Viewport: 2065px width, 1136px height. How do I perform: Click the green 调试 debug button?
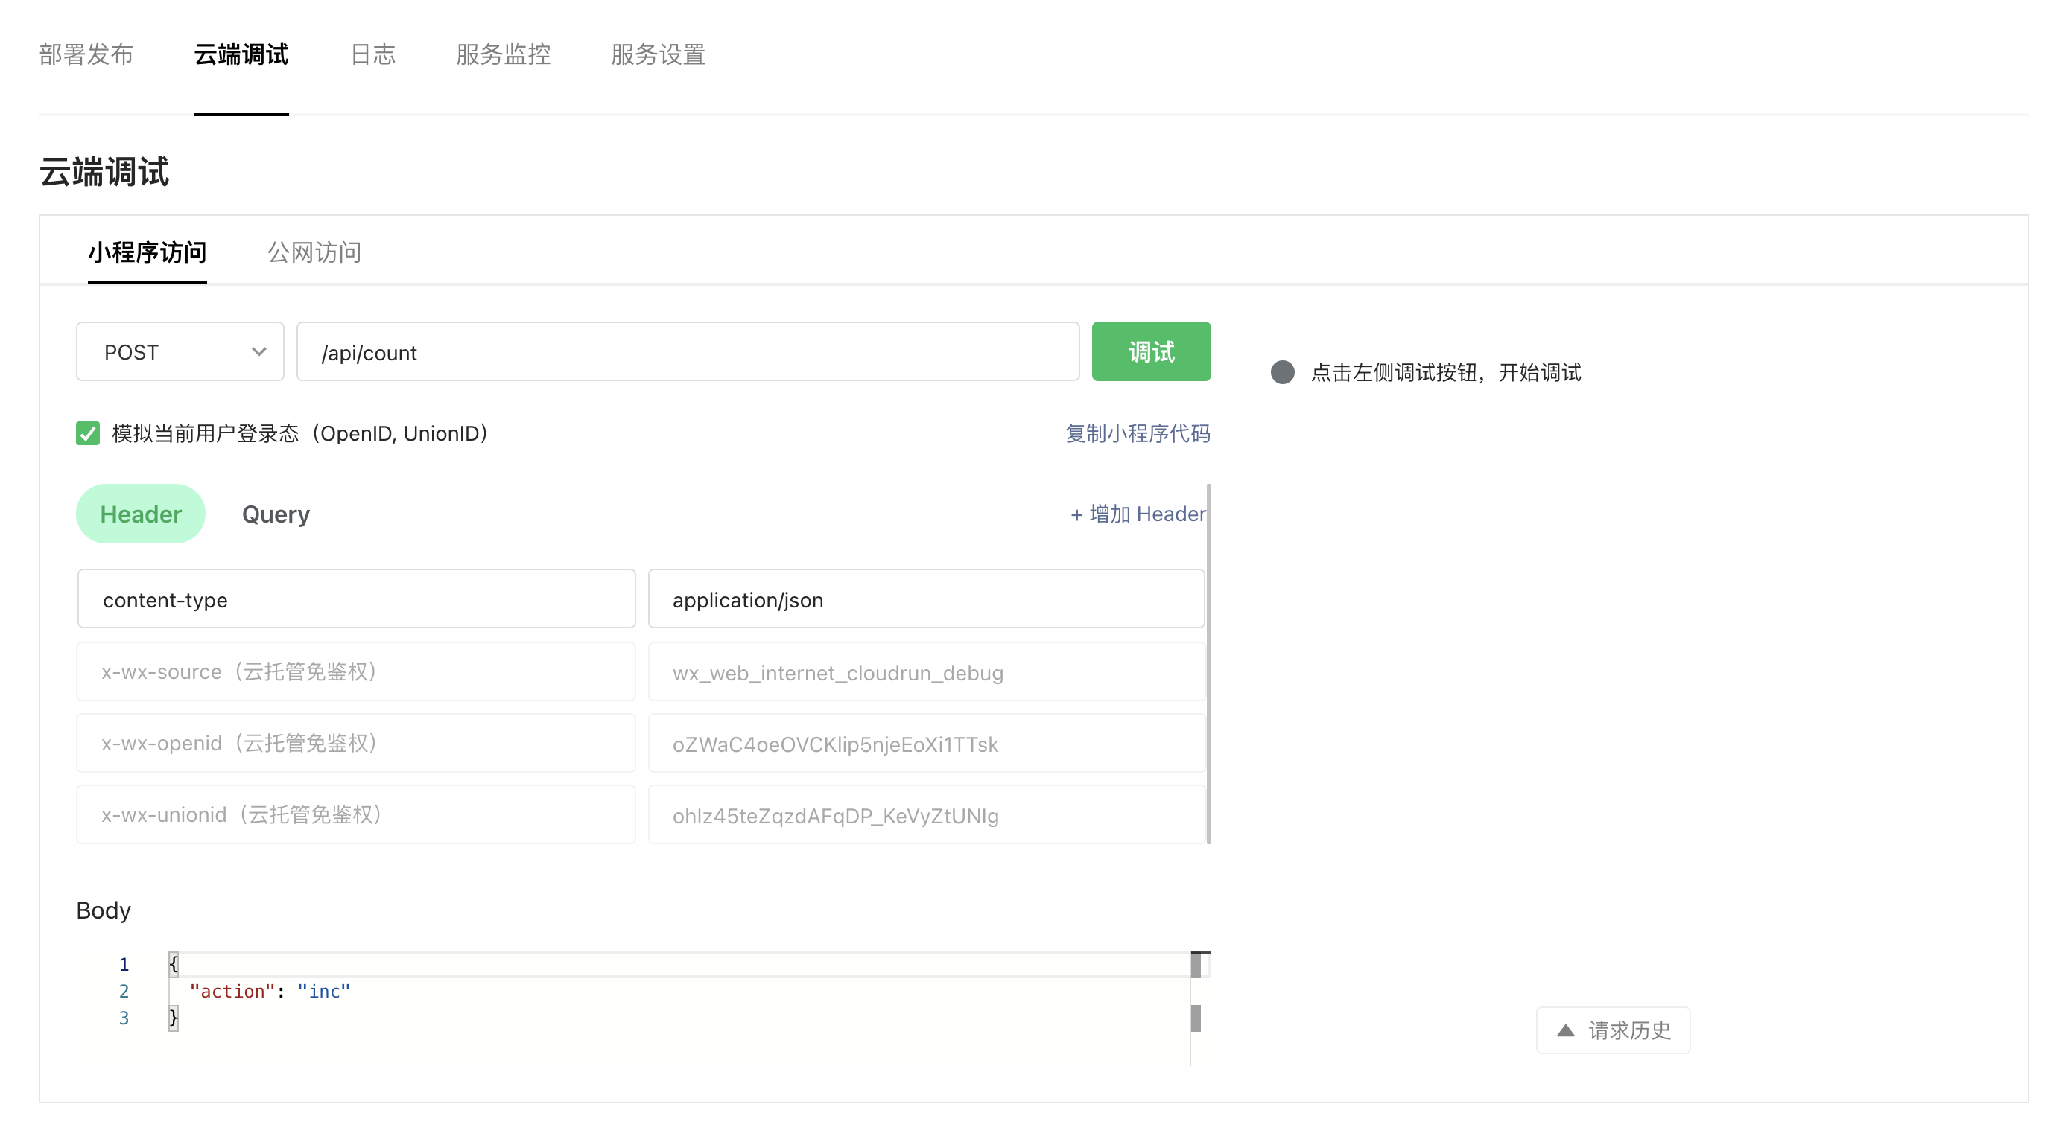(1150, 351)
